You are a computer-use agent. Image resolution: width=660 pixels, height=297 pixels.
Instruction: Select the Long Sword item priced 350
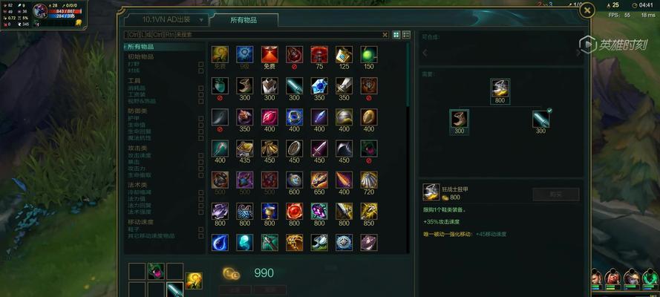tap(344, 86)
